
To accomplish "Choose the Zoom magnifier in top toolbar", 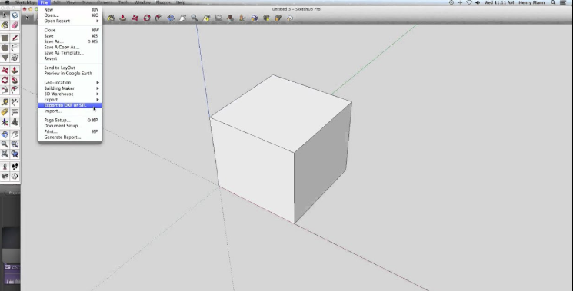I will click(195, 18).
